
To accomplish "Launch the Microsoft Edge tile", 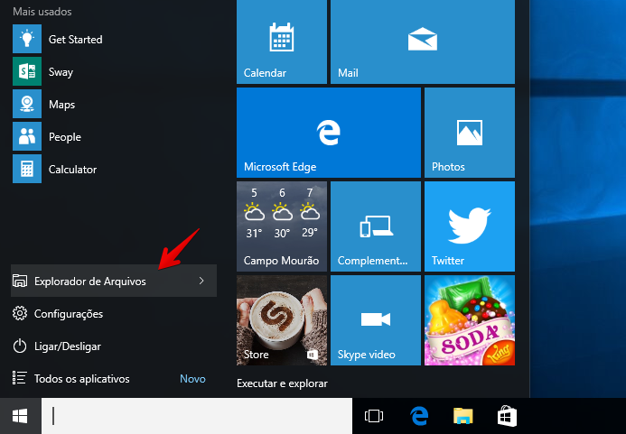I will point(329,133).
